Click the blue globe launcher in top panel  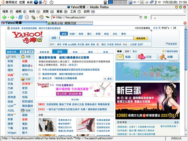[36, 2]
